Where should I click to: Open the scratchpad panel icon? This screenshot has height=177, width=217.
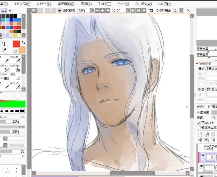coord(10,10)
